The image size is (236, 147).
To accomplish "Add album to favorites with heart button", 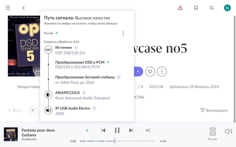I will pyautogui.click(x=150, y=71).
